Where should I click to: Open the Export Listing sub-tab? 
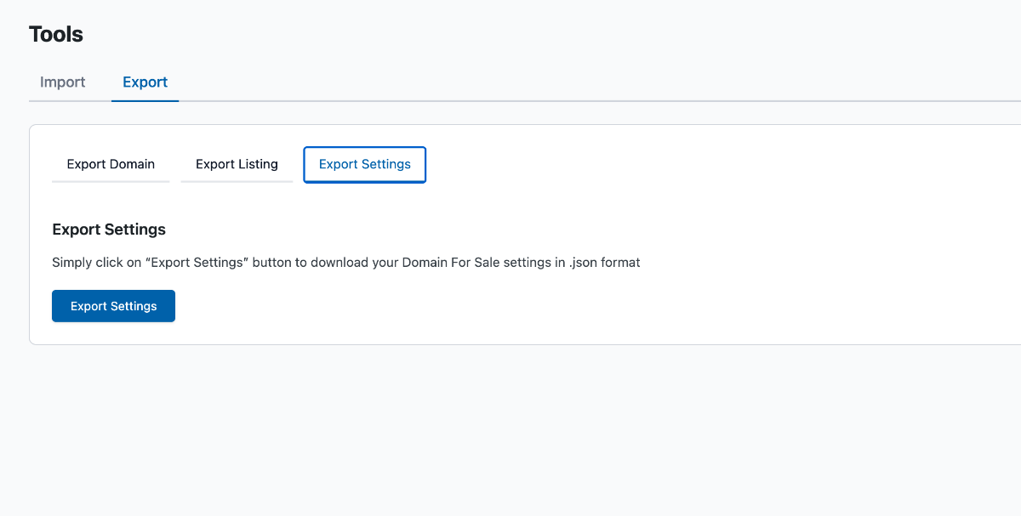(237, 164)
